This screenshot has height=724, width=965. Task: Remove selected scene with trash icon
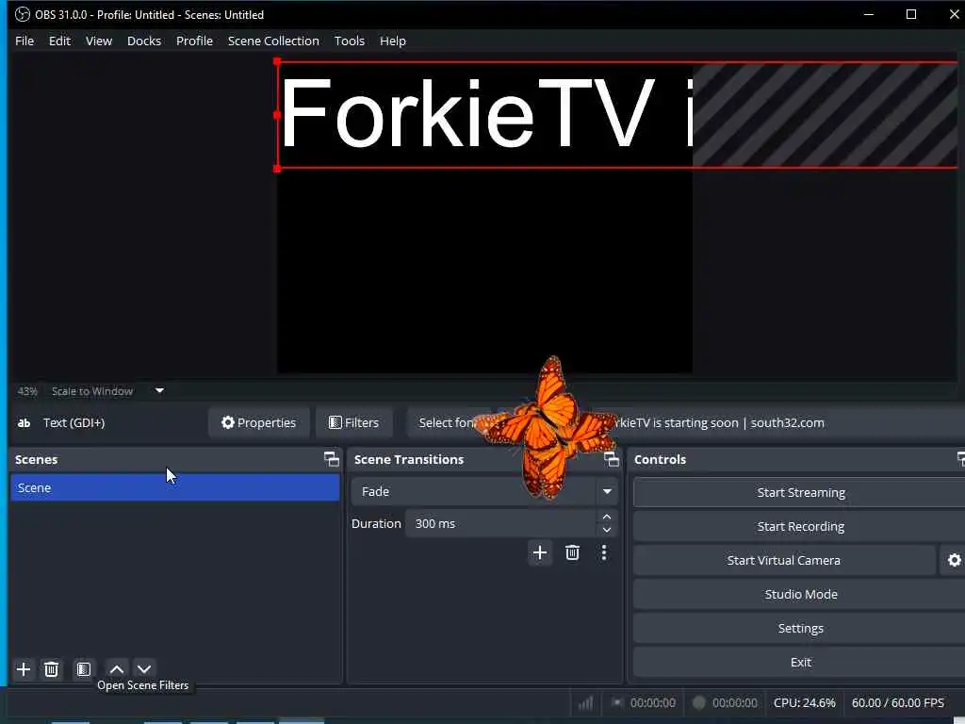[52, 669]
